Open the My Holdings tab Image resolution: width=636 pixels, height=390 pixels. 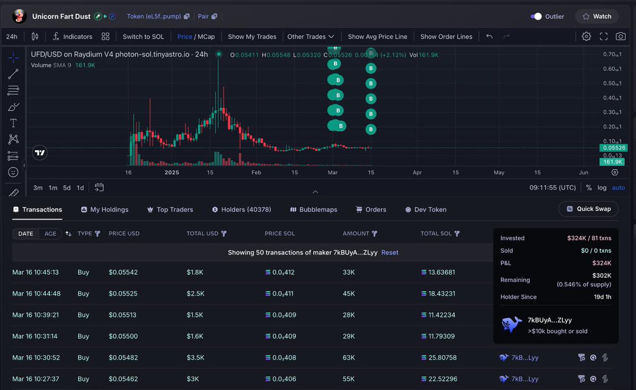pyautogui.click(x=104, y=210)
